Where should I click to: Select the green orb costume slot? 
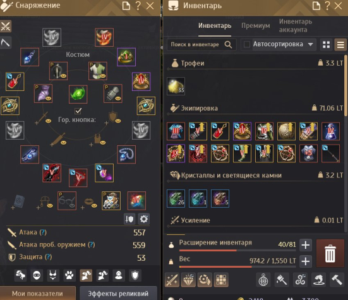click(x=78, y=94)
